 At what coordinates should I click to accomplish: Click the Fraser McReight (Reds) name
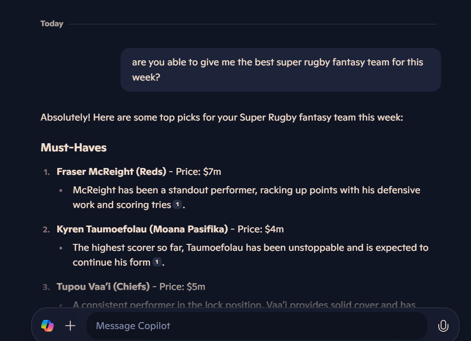pos(111,172)
